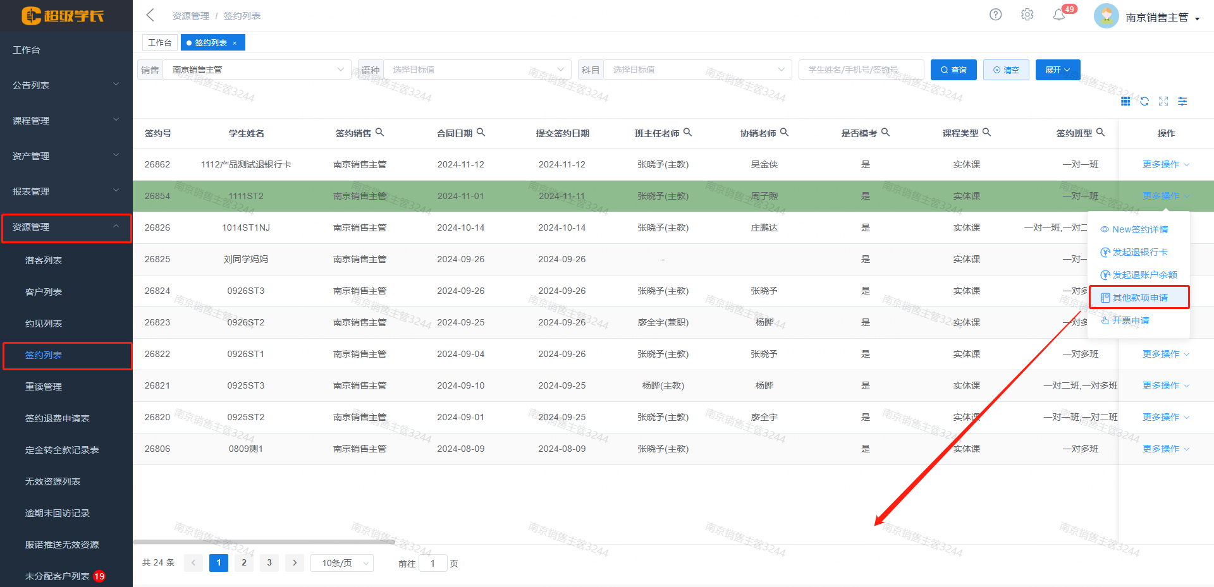
Task: Close the 签约列表 tab
Action: [235, 43]
